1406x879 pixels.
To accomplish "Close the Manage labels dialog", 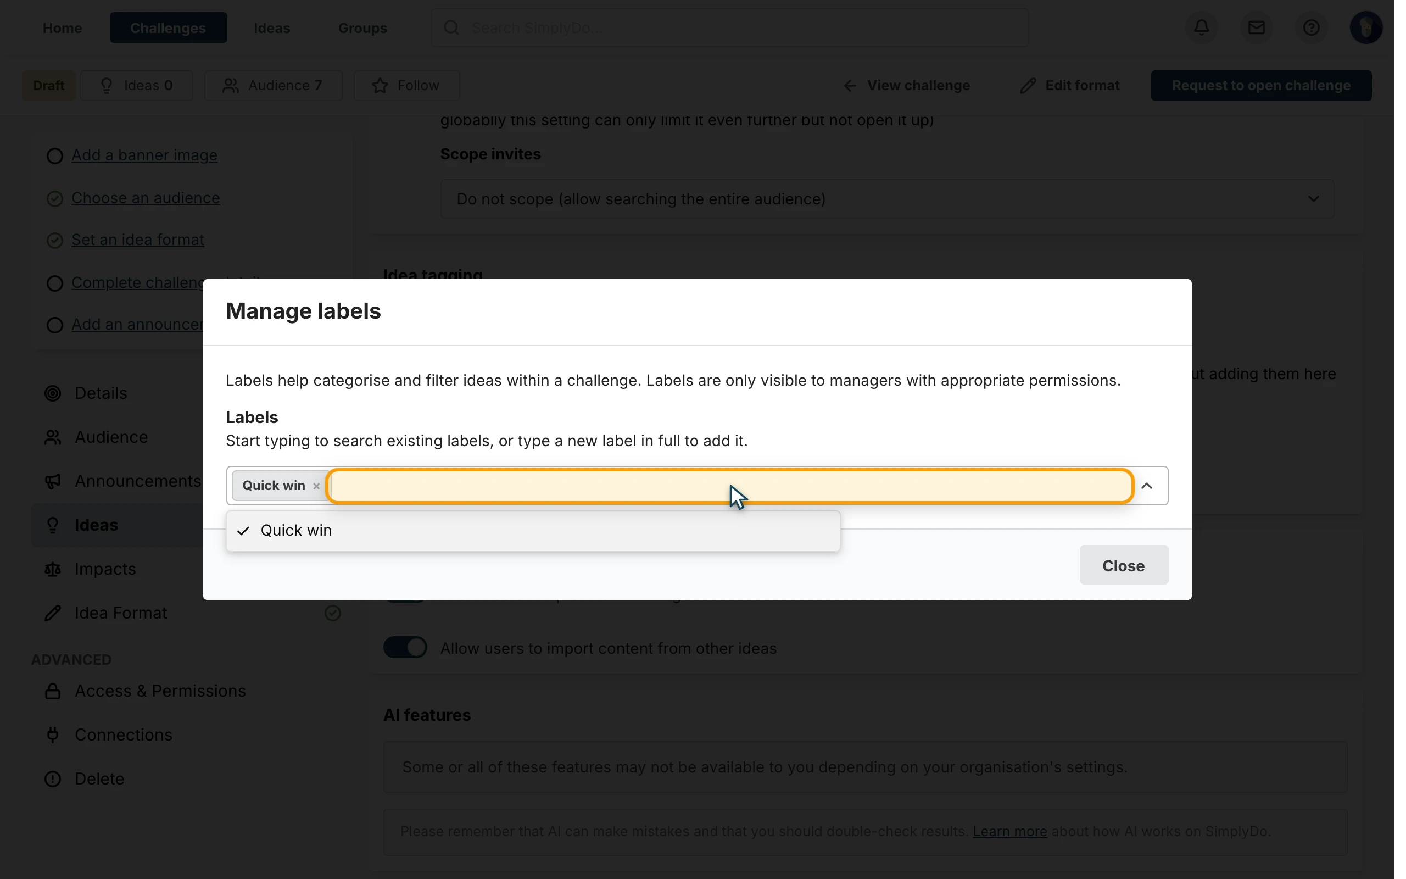I will 1123,565.
